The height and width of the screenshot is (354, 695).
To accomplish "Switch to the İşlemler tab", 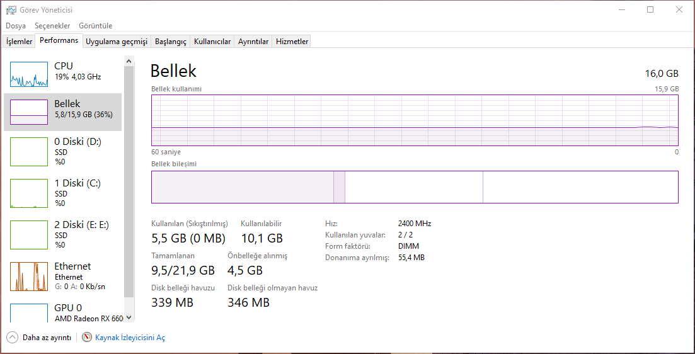I will point(19,42).
